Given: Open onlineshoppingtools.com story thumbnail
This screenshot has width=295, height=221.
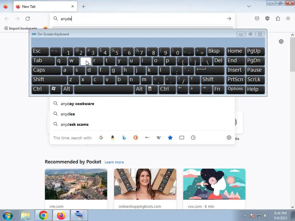Looking at the screenshot, I should [145, 184].
